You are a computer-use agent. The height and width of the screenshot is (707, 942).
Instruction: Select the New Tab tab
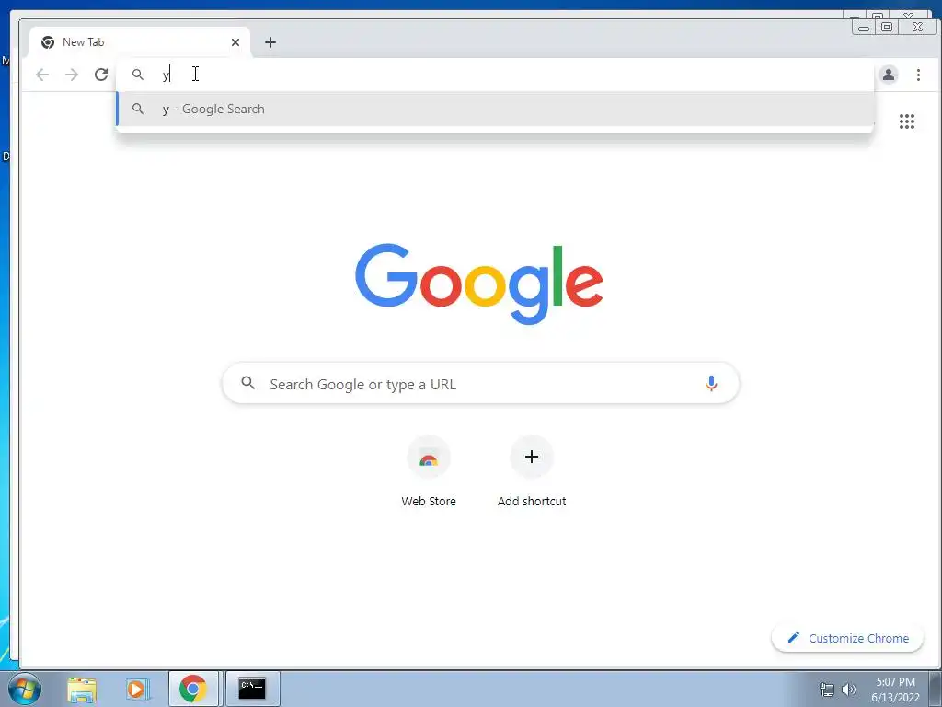click(140, 42)
